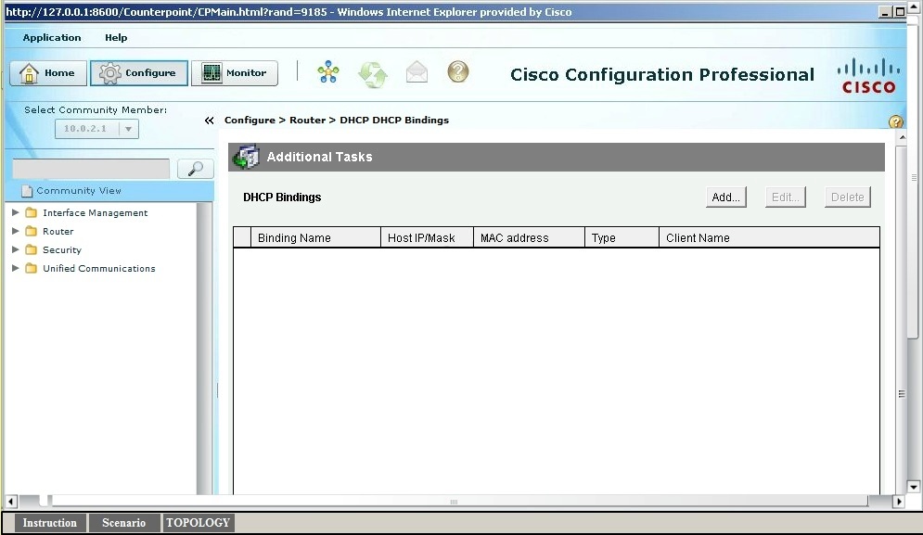Click the Unified Communications folder icon
This screenshot has height=535, width=923.
(x=32, y=268)
